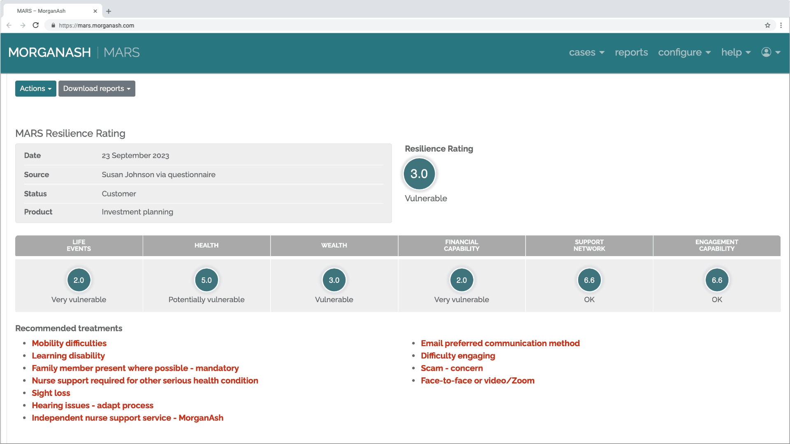Viewport: 790px width, 444px height.
Task: Open the Scam - concern treatment link
Action: click(452, 368)
